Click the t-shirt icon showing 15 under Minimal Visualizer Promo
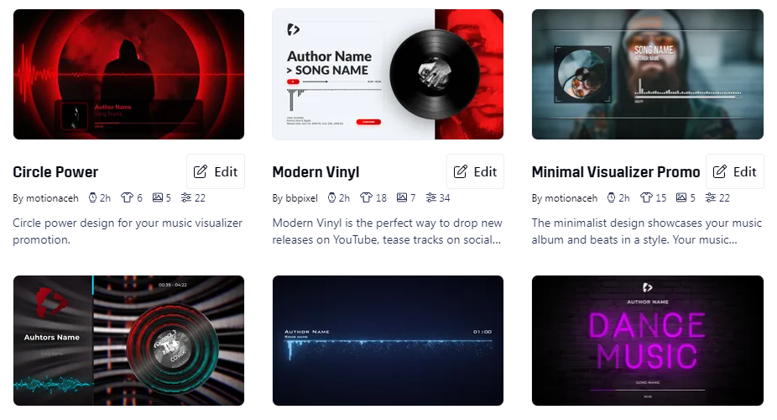Screen dimensions: 777x420 [646, 198]
